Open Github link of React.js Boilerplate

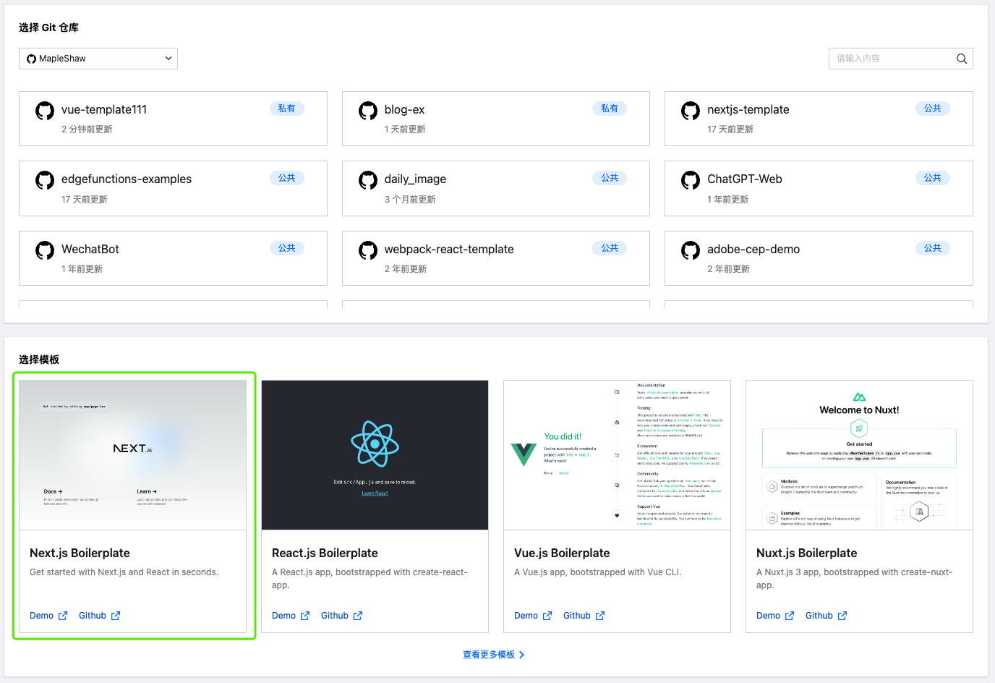pyautogui.click(x=335, y=616)
